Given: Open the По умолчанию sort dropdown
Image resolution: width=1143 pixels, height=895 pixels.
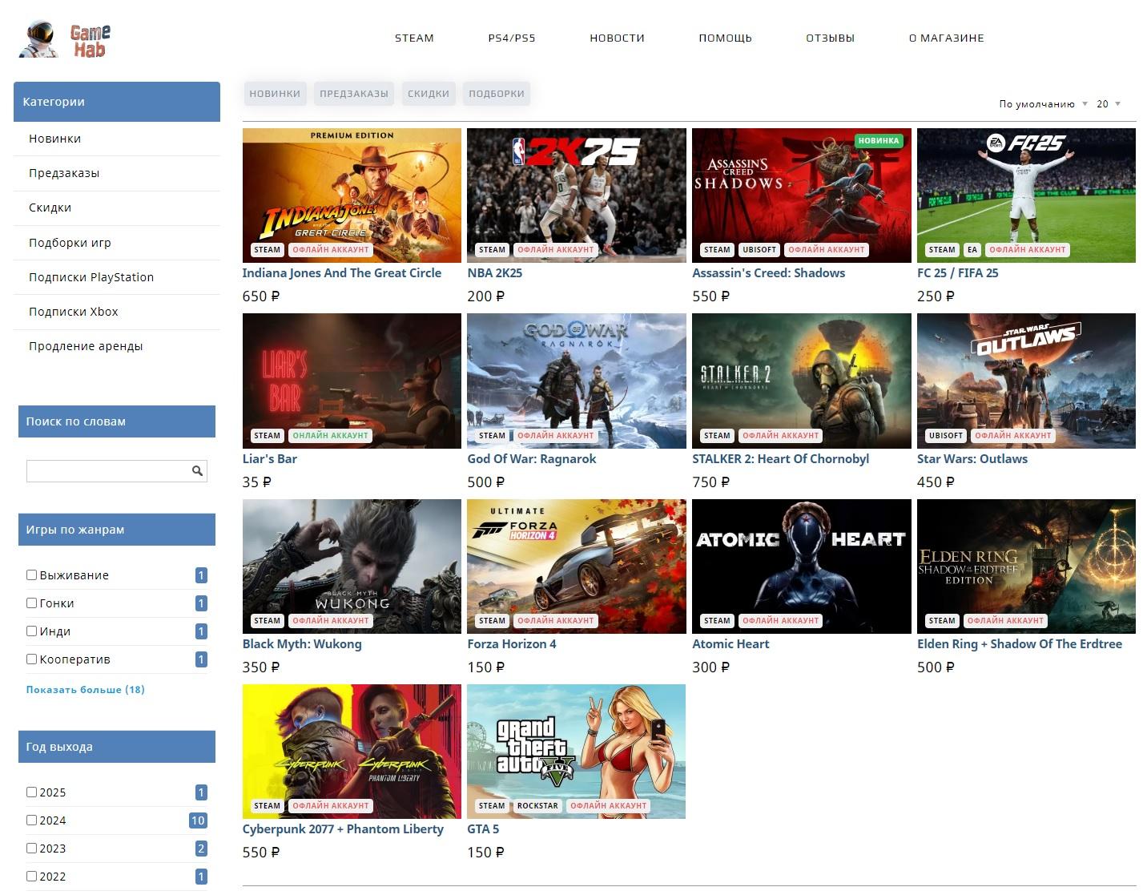Looking at the screenshot, I should [x=1043, y=104].
